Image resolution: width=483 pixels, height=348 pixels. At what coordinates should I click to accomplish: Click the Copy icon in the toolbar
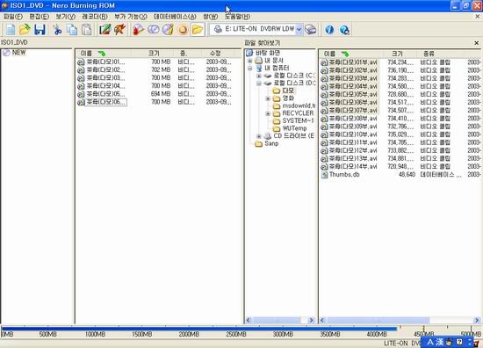pos(72,30)
